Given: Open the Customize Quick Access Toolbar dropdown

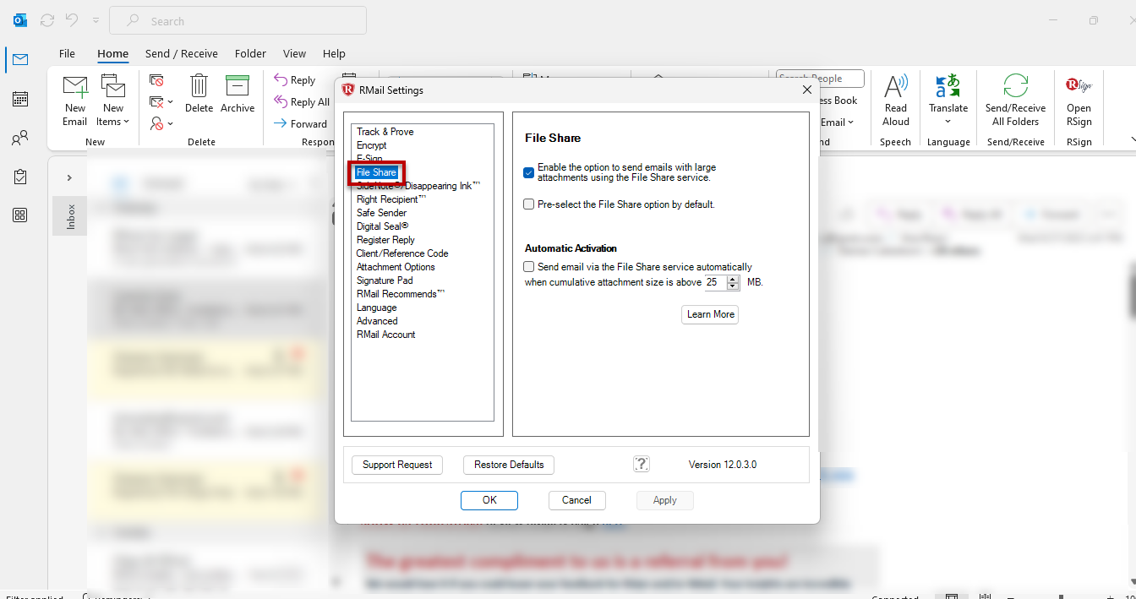Looking at the screenshot, I should [x=96, y=20].
